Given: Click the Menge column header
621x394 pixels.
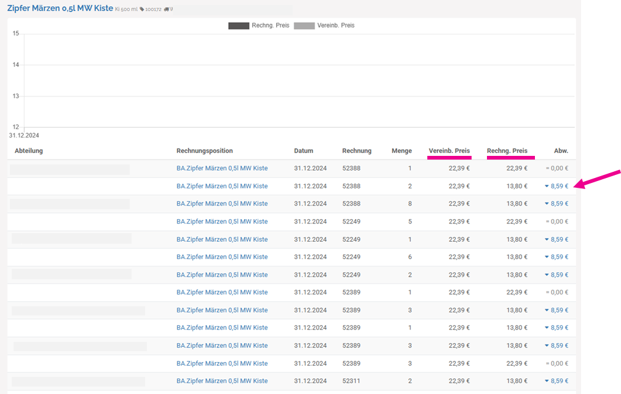Looking at the screenshot, I should pos(401,150).
